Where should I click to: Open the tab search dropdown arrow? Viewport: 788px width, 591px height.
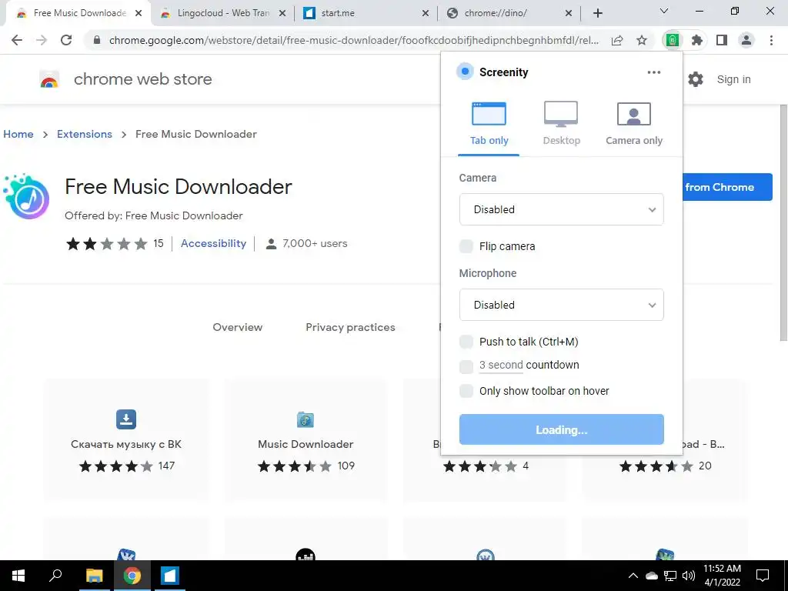663,11
